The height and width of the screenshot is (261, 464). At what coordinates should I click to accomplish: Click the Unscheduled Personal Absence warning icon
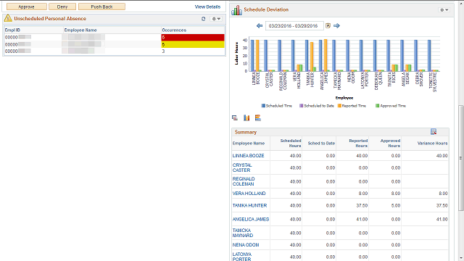8,18
